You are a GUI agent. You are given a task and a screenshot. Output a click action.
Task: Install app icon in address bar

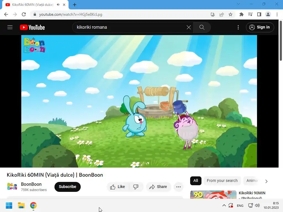tap(213, 14)
